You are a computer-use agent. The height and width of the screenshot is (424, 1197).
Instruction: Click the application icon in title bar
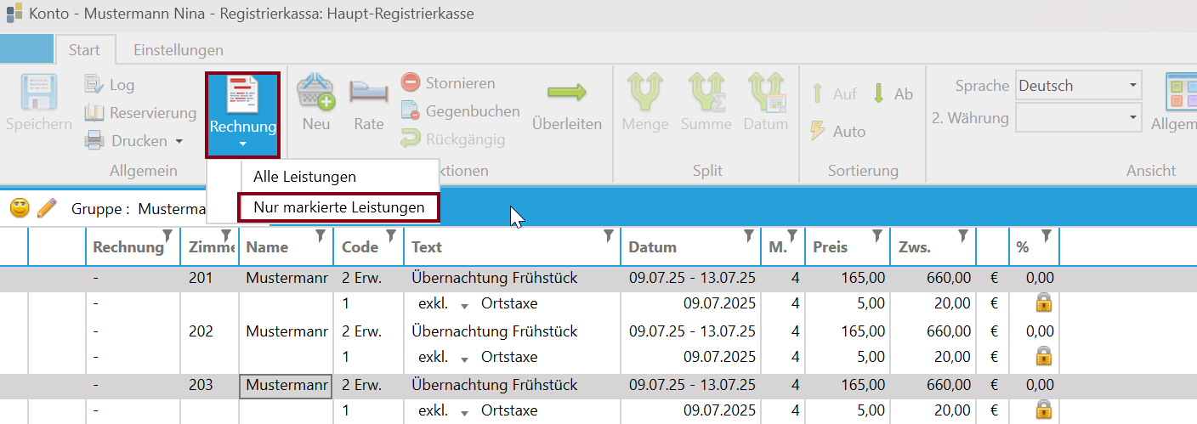[x=14, y=14]
